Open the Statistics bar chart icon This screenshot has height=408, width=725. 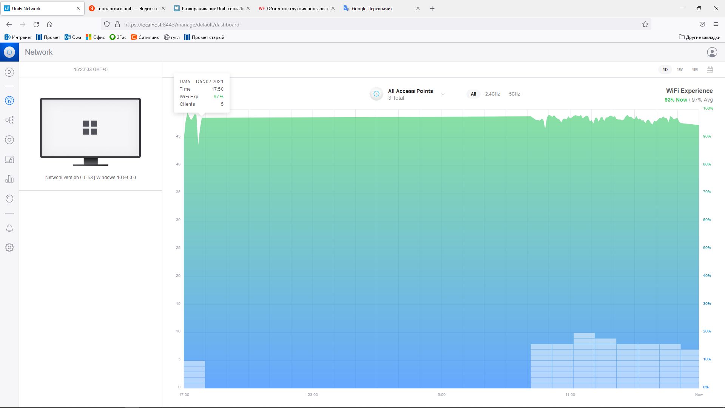point(9,179)
